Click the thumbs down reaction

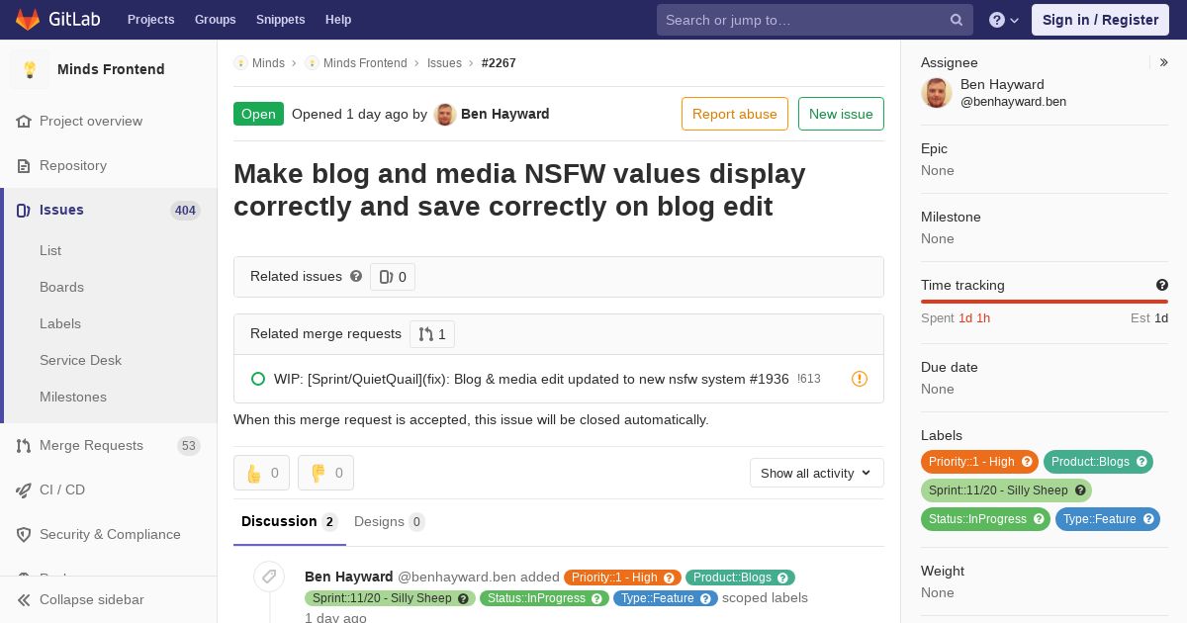pos(325,473)
